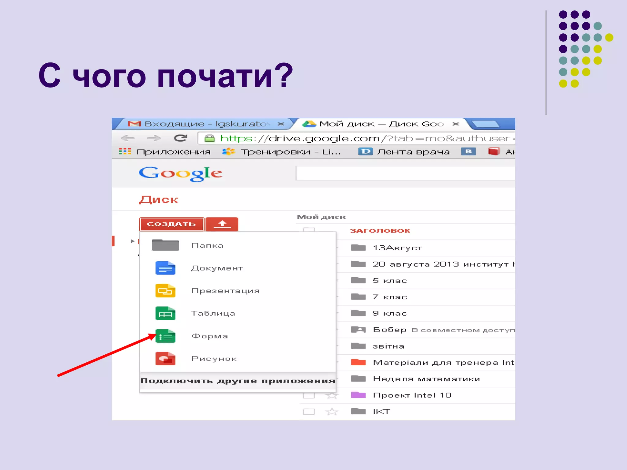Open the ІКТ folder
Image resolution: width=627 pixels, height=470 pixels.
pos(381,412)
